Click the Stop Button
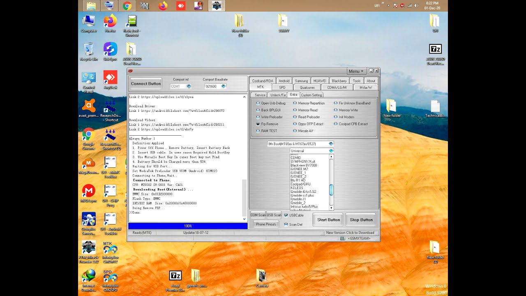 coord(361,220)
